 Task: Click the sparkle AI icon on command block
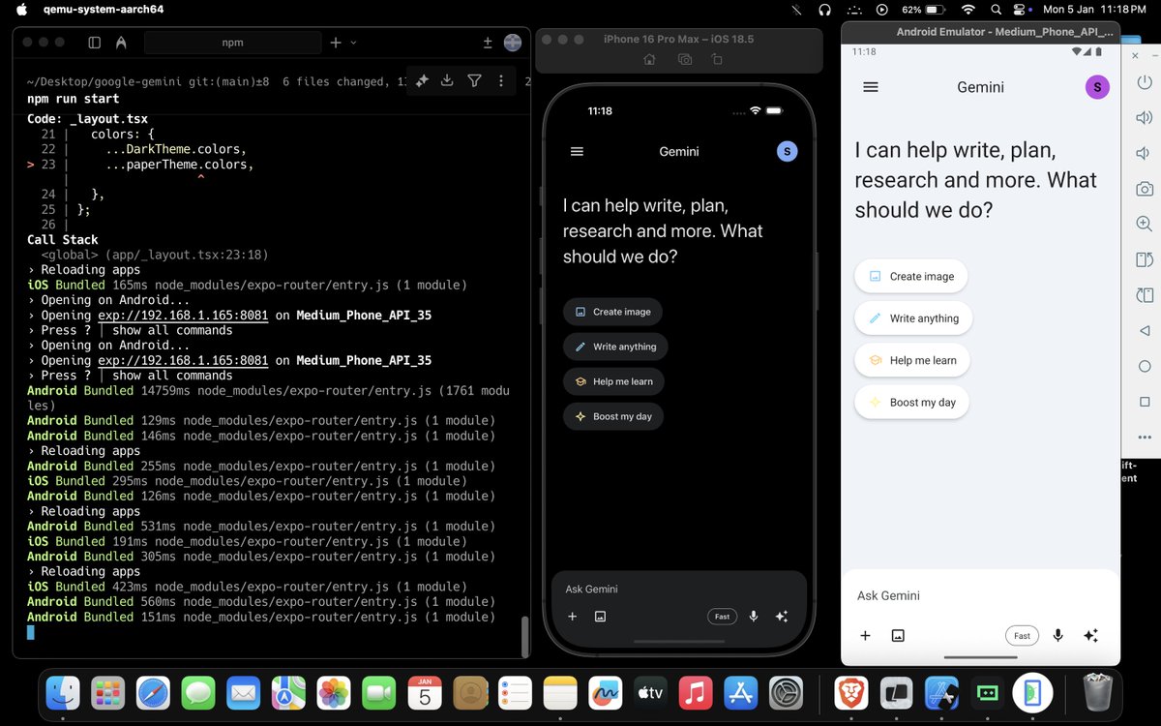click(x=422, y=81)
